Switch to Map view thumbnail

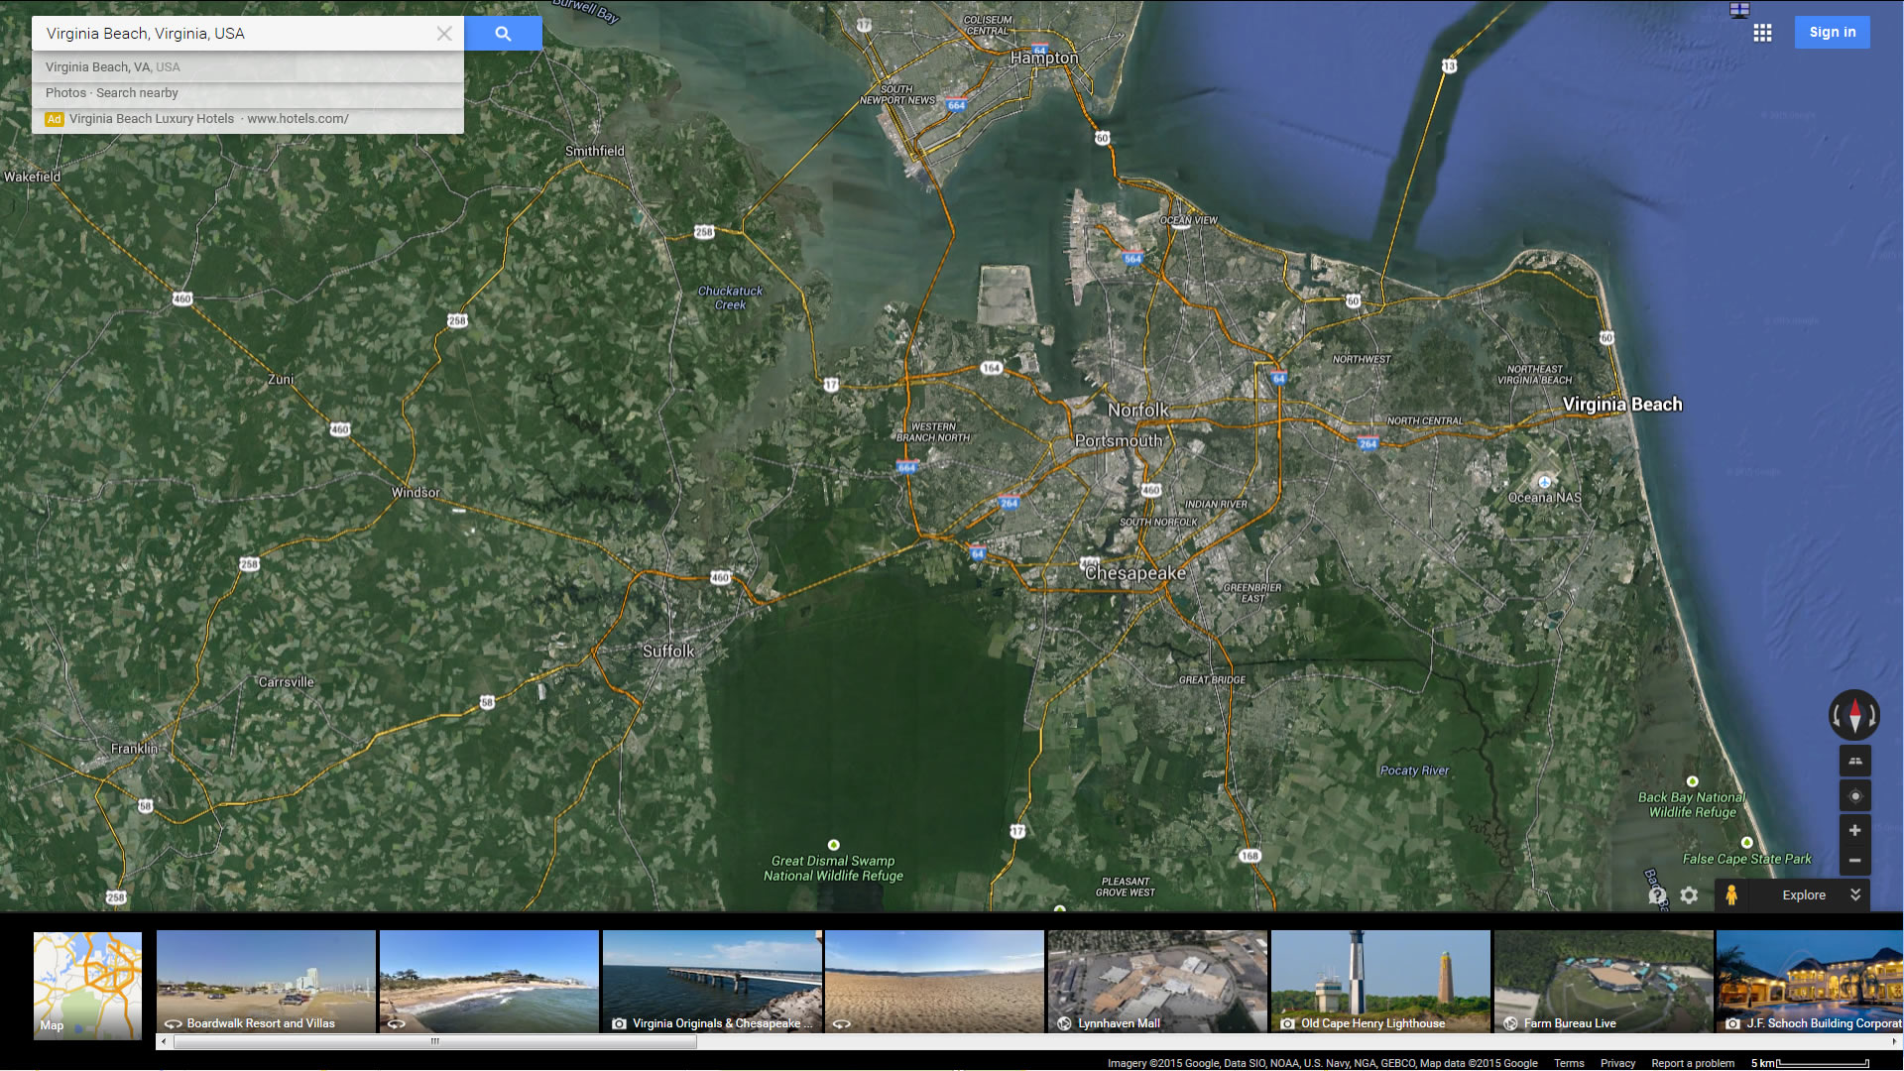87,985
